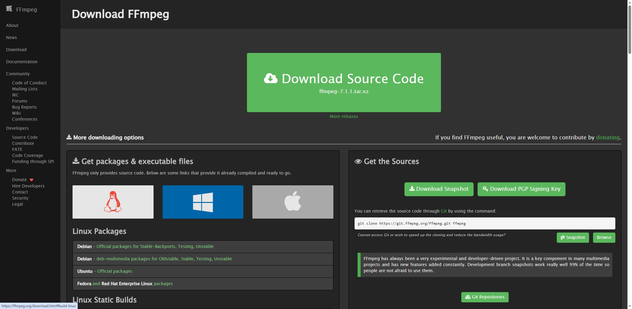632x309 pixels.
Task: Click the Download Source Code button
Action: pyautogui.click(x=344, y=83)
